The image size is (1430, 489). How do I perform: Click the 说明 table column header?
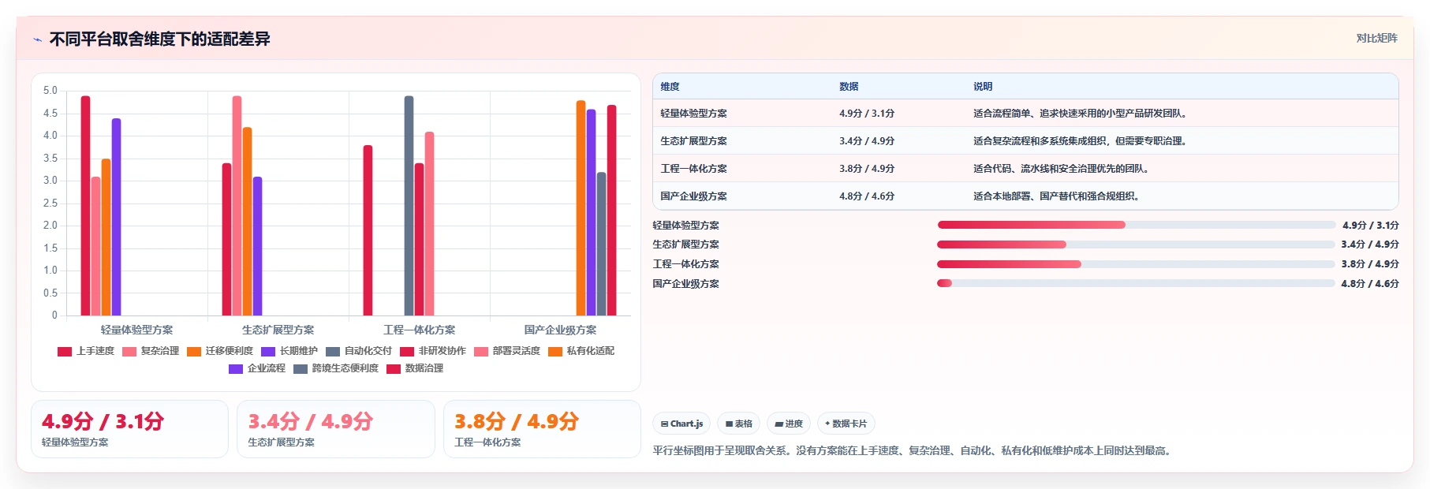coord(983,87)
